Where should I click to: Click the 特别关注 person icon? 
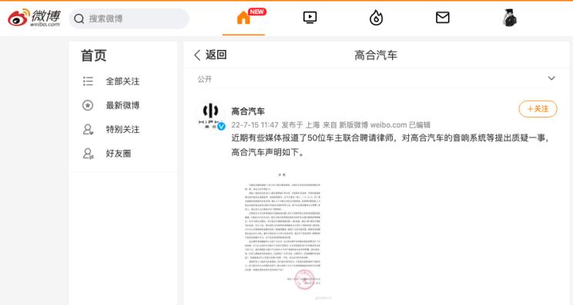pyautogui.click(x=88, y=129)
